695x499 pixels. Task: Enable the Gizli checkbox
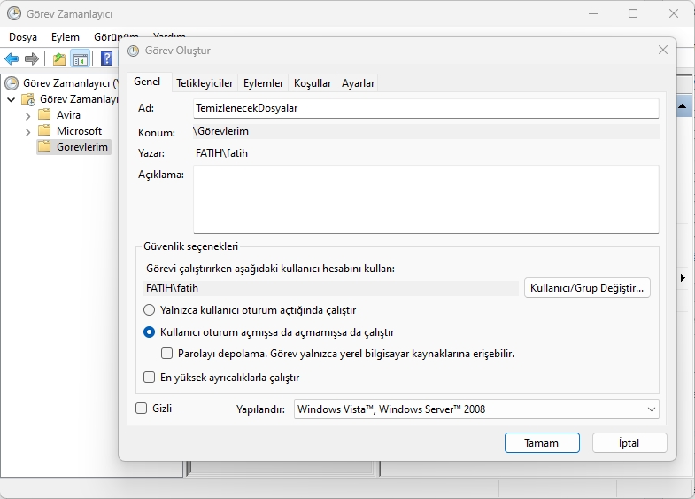tap(141, 409)
